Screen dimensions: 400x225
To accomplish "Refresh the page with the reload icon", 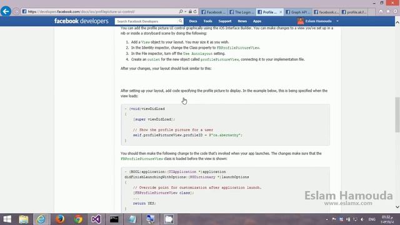I will coord(195,11).
